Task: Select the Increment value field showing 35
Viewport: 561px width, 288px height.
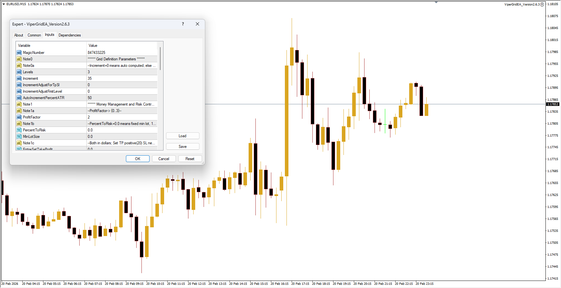Action: pyautogui.click(x=122, y=78)
